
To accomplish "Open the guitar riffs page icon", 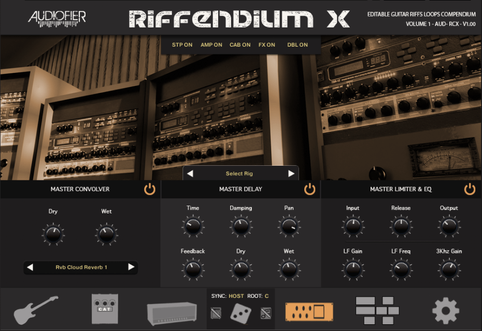I will pyautogui.click(x=36, y=310).
